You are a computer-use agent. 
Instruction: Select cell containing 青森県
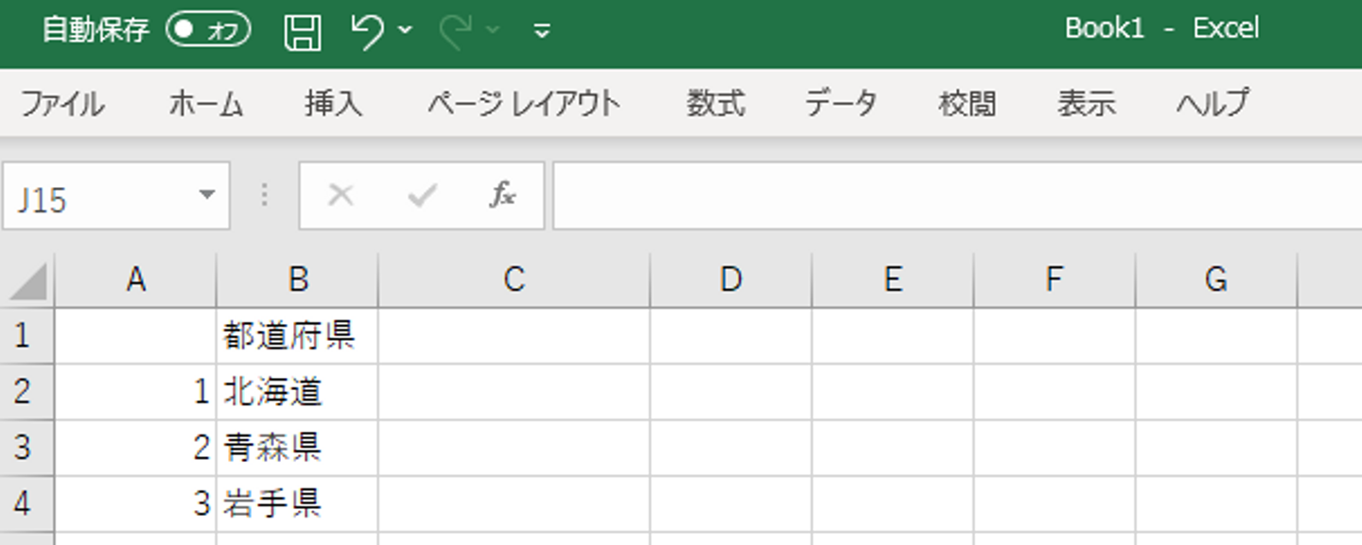click(297, 448)
